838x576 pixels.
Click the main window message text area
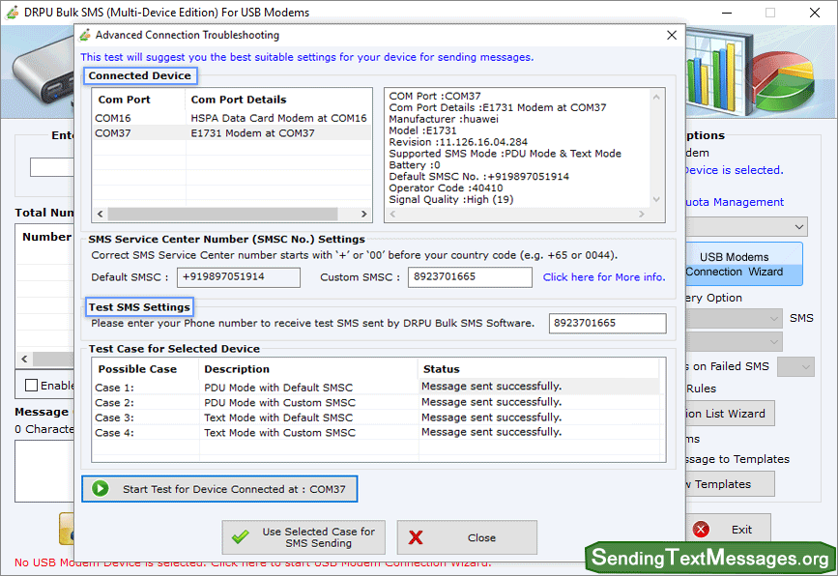click(x=44, y=471)
